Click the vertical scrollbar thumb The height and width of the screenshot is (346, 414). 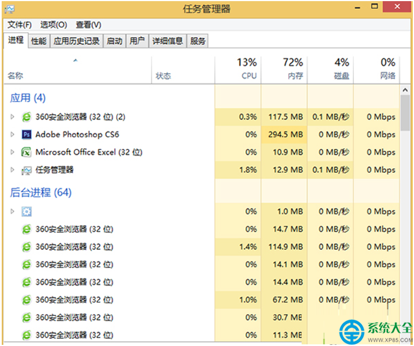point(405,113)
